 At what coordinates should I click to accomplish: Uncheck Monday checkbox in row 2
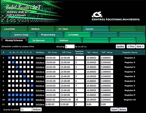[13, 62]
